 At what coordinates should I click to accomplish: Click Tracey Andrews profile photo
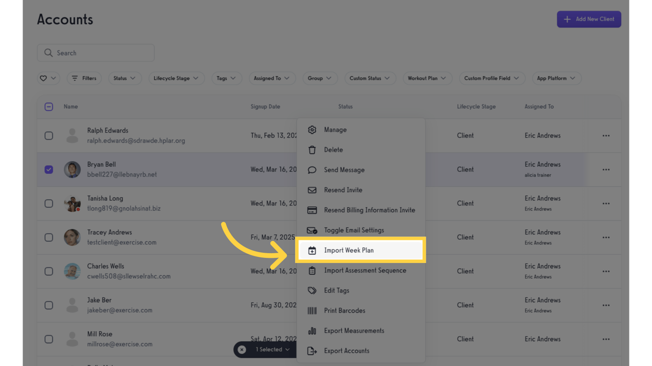click(73, 237)
